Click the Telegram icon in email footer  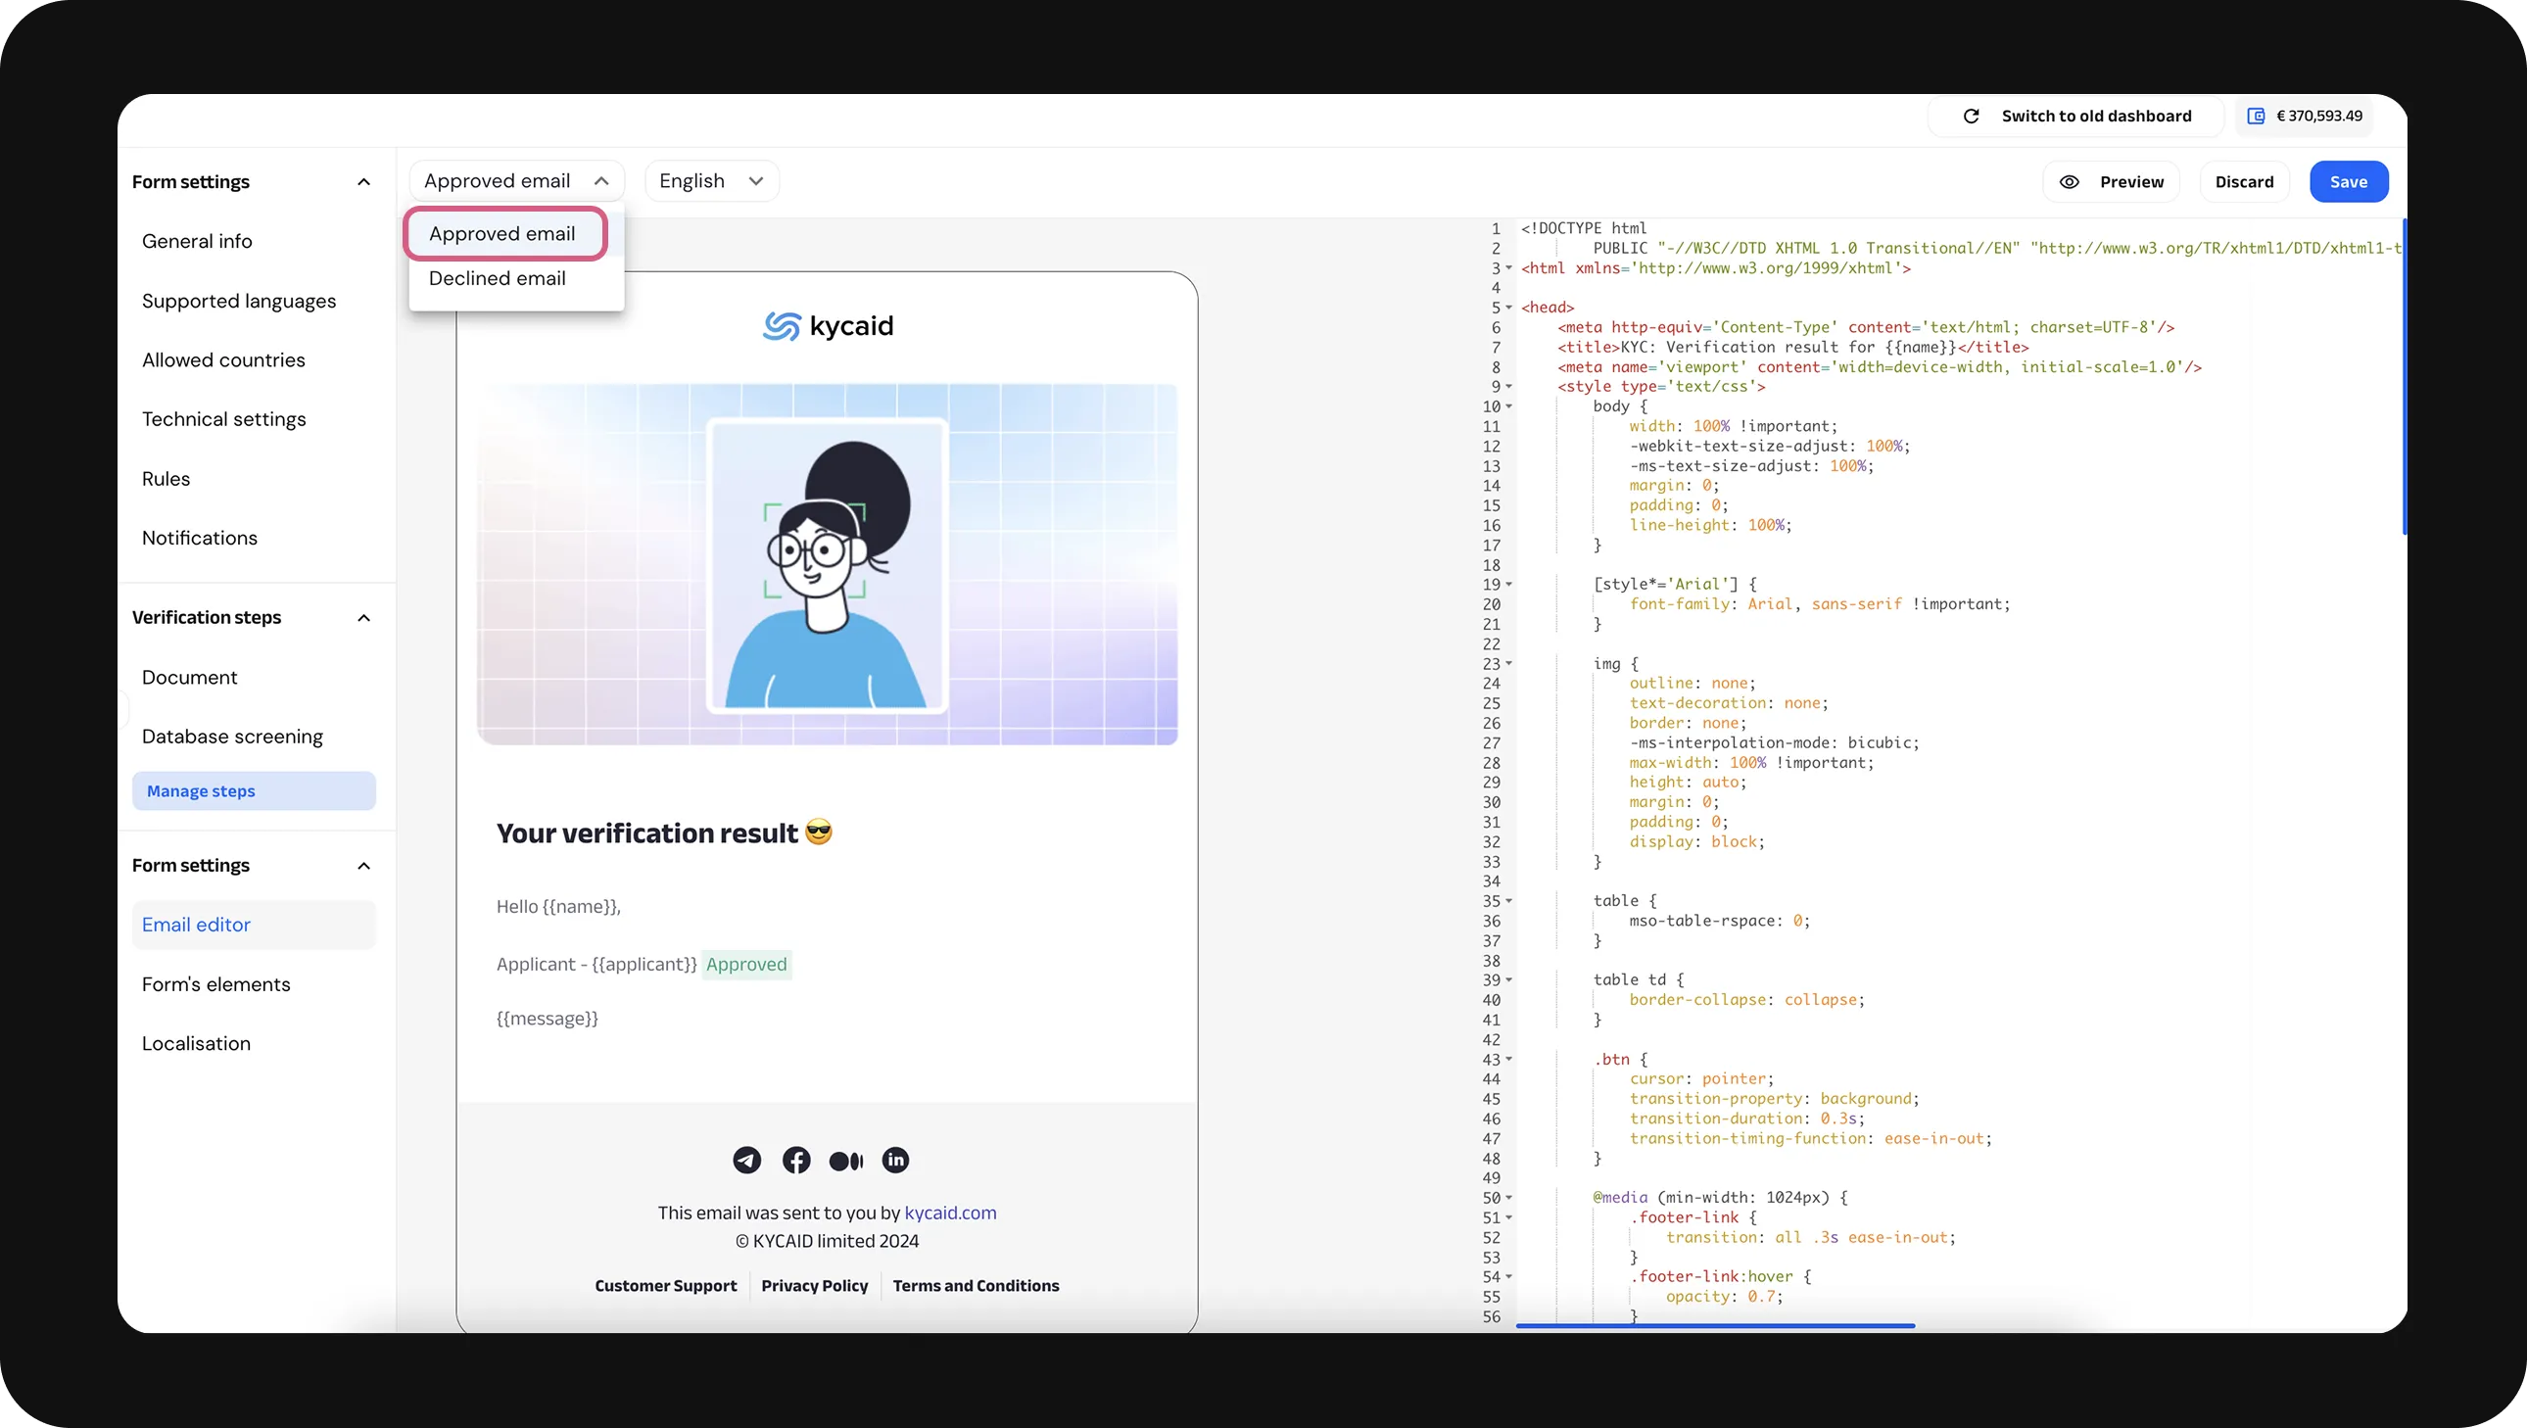pos(746,1161)
